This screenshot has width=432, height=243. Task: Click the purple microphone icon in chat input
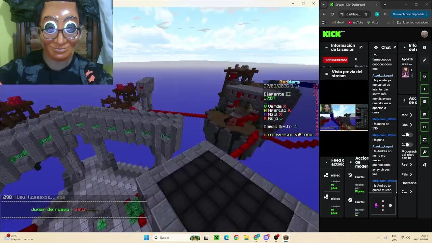point(376,205)
